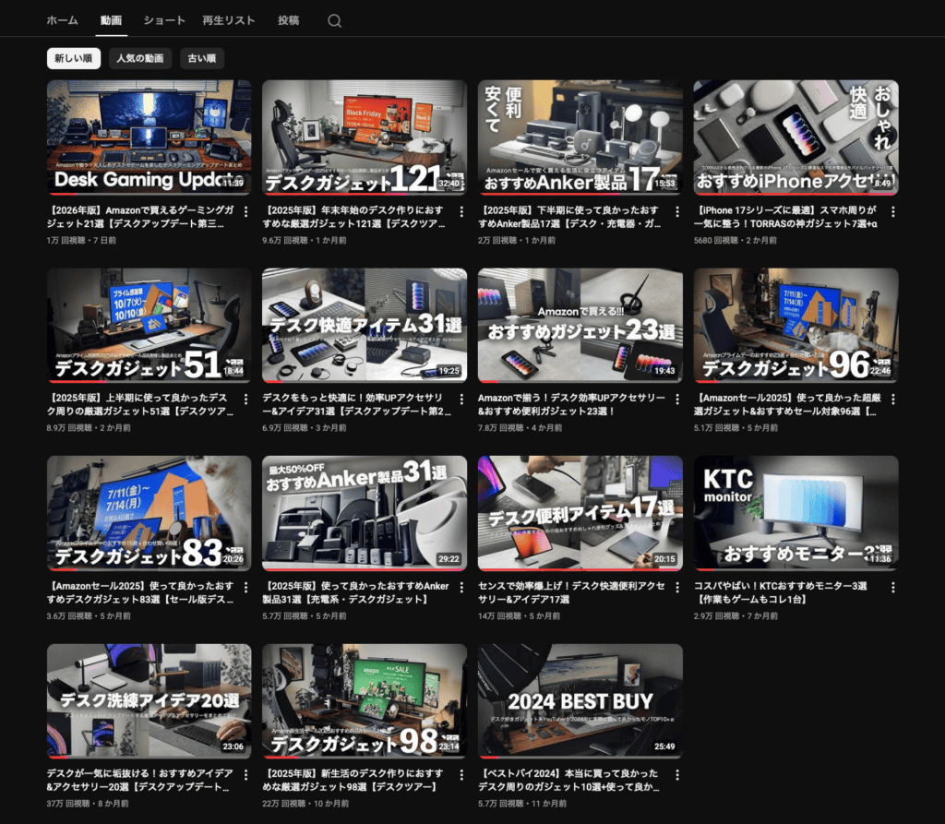The height and width of the screenshot is (824, 945).
Task: Open the 【Amazonセール2025】 83選 video title link
Action: [x=143, y=591]
